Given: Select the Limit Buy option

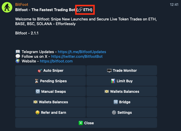Looking at the screenshot, I should pyautogui.click(x=122, y=81).
